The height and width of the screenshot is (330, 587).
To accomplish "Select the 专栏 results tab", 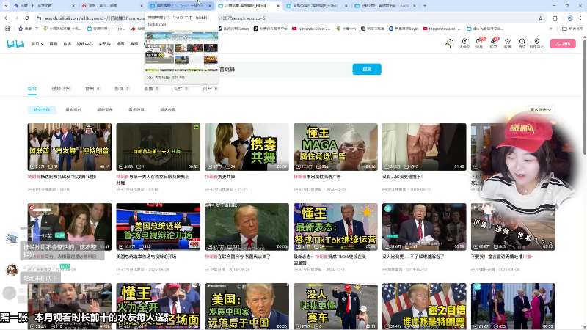I will (x=181, y=89).
